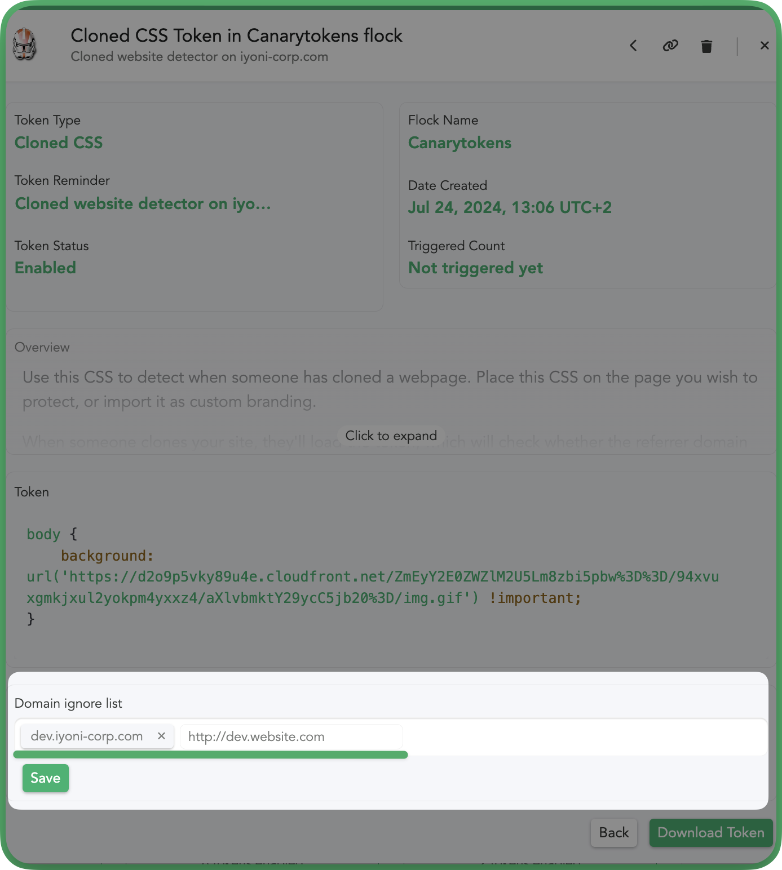Click the trooper helmet token avatar
Viewport: 782px width, 870px height.
pyautogui.click(x=25, y=45)
